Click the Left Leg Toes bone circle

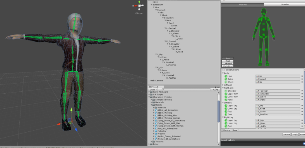tap(226, 114)
